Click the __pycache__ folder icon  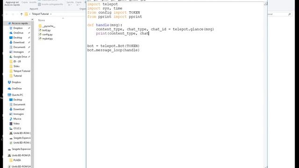[x=40, y=26]
